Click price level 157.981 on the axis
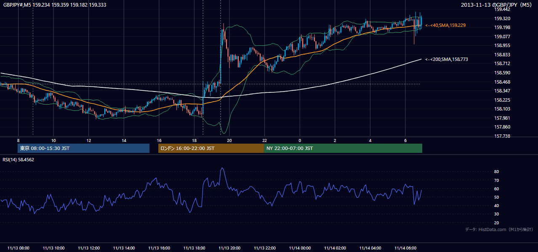The width and height of the screenshot is (538, 252). (x=502, y=118)
